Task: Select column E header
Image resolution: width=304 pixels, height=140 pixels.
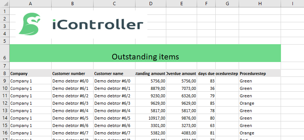Action: click(182, 3)
